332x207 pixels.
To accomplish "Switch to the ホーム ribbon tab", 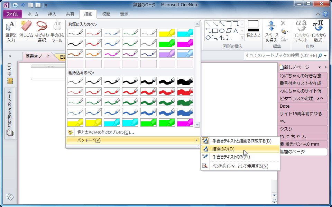I will coord(33,14).
